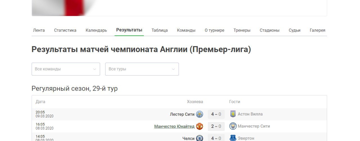The image size is (360, 141).
Task: Open the Астон Вилла team link
Action: tap(250, 114)
